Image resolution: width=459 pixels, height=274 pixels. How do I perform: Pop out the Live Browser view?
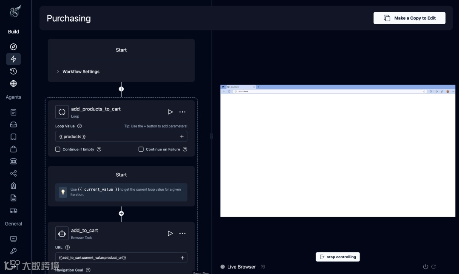(263, 267)
